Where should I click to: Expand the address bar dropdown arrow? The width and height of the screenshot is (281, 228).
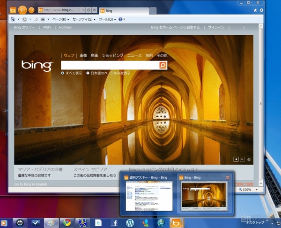[x=83, y=10]
